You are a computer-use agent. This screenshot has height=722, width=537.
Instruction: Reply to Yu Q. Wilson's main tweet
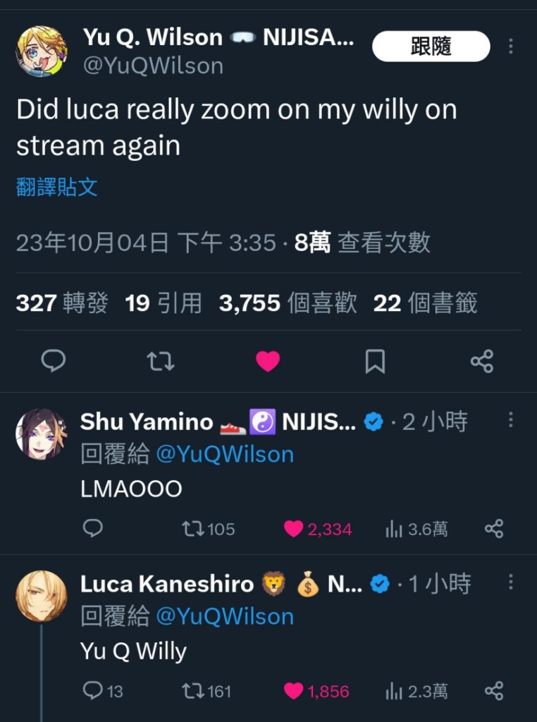click(54, 360)
